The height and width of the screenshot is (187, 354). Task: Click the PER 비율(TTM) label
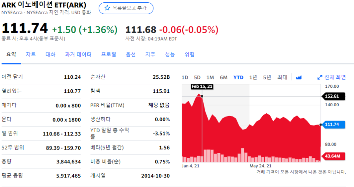click(x=107, y=105)
